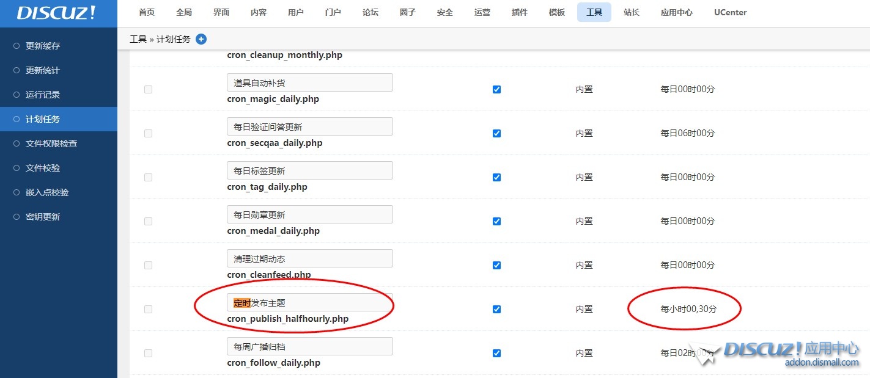The width and height of the screenshot is (870, 378).
Task: Switch to the 安全 tab
Action: (x=444, y=12)
